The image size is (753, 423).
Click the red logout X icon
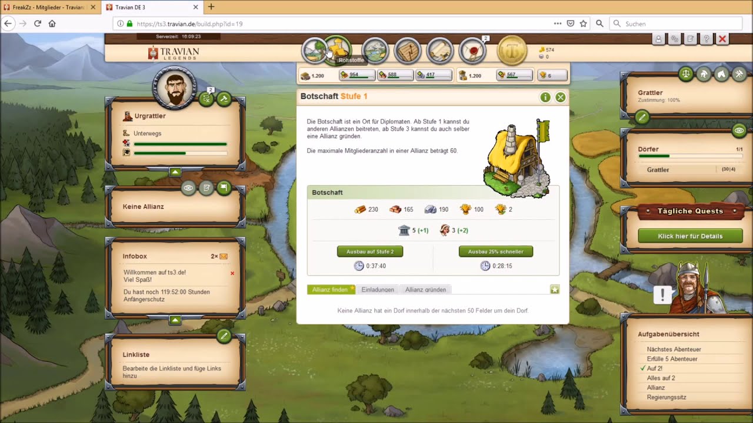pyautogui.click(x=722, y=39)
